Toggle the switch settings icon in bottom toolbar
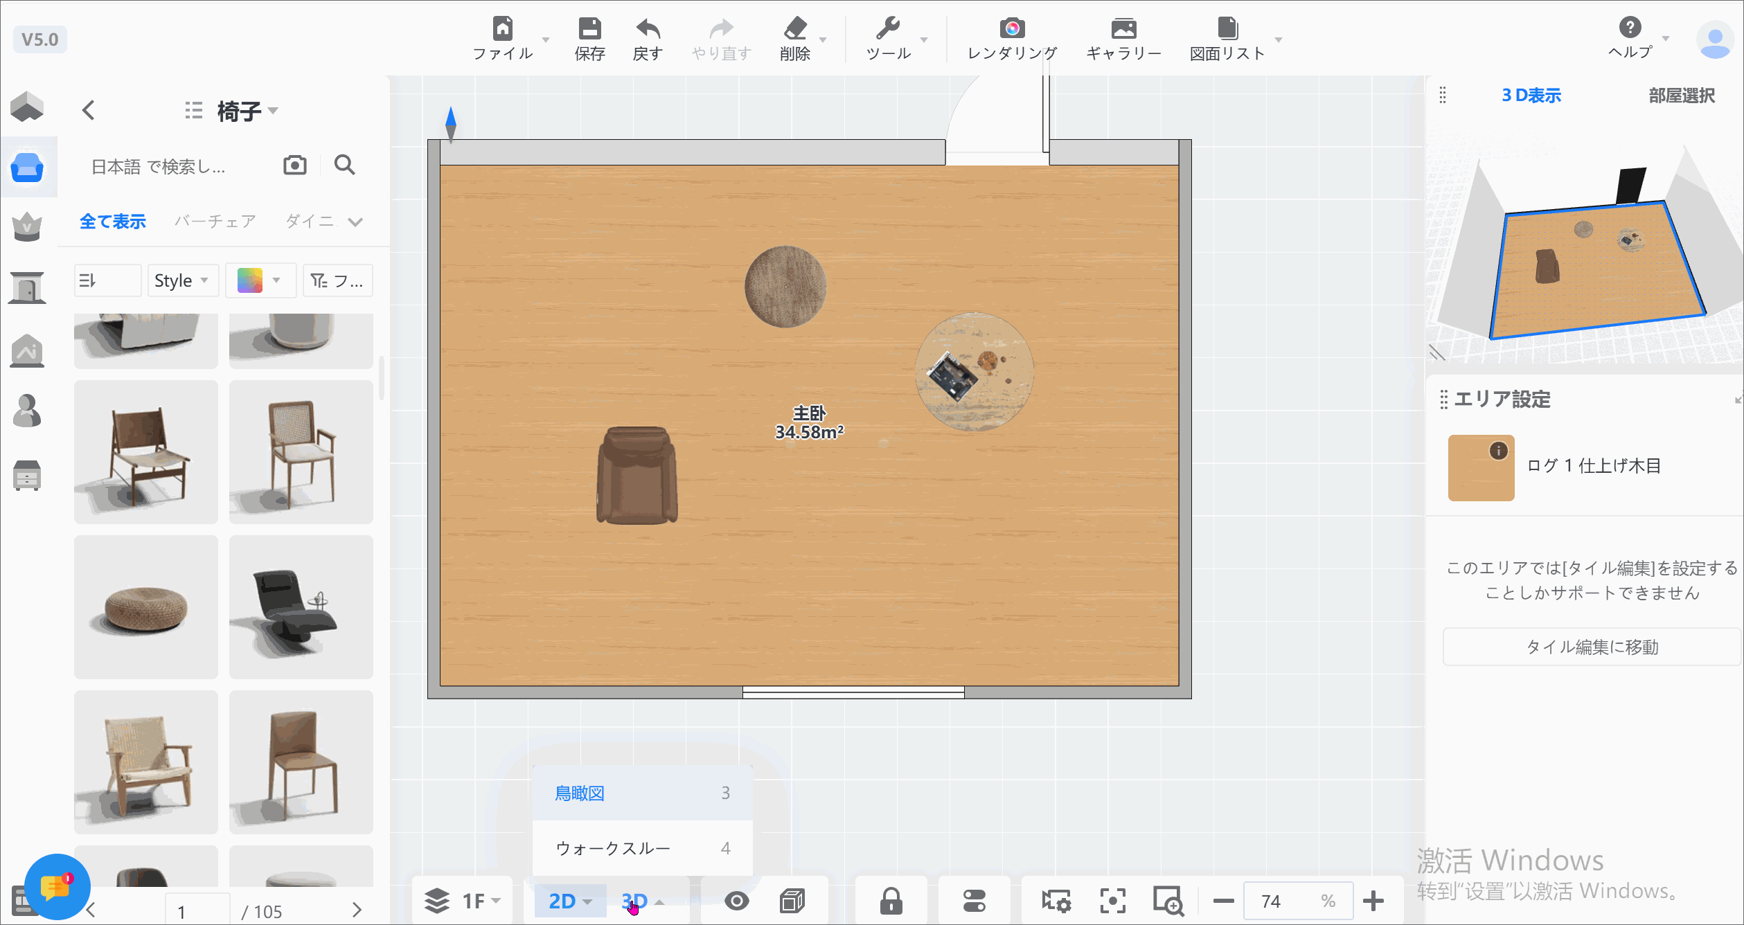Screen dimensions: 1744x925 coord(974,901)
